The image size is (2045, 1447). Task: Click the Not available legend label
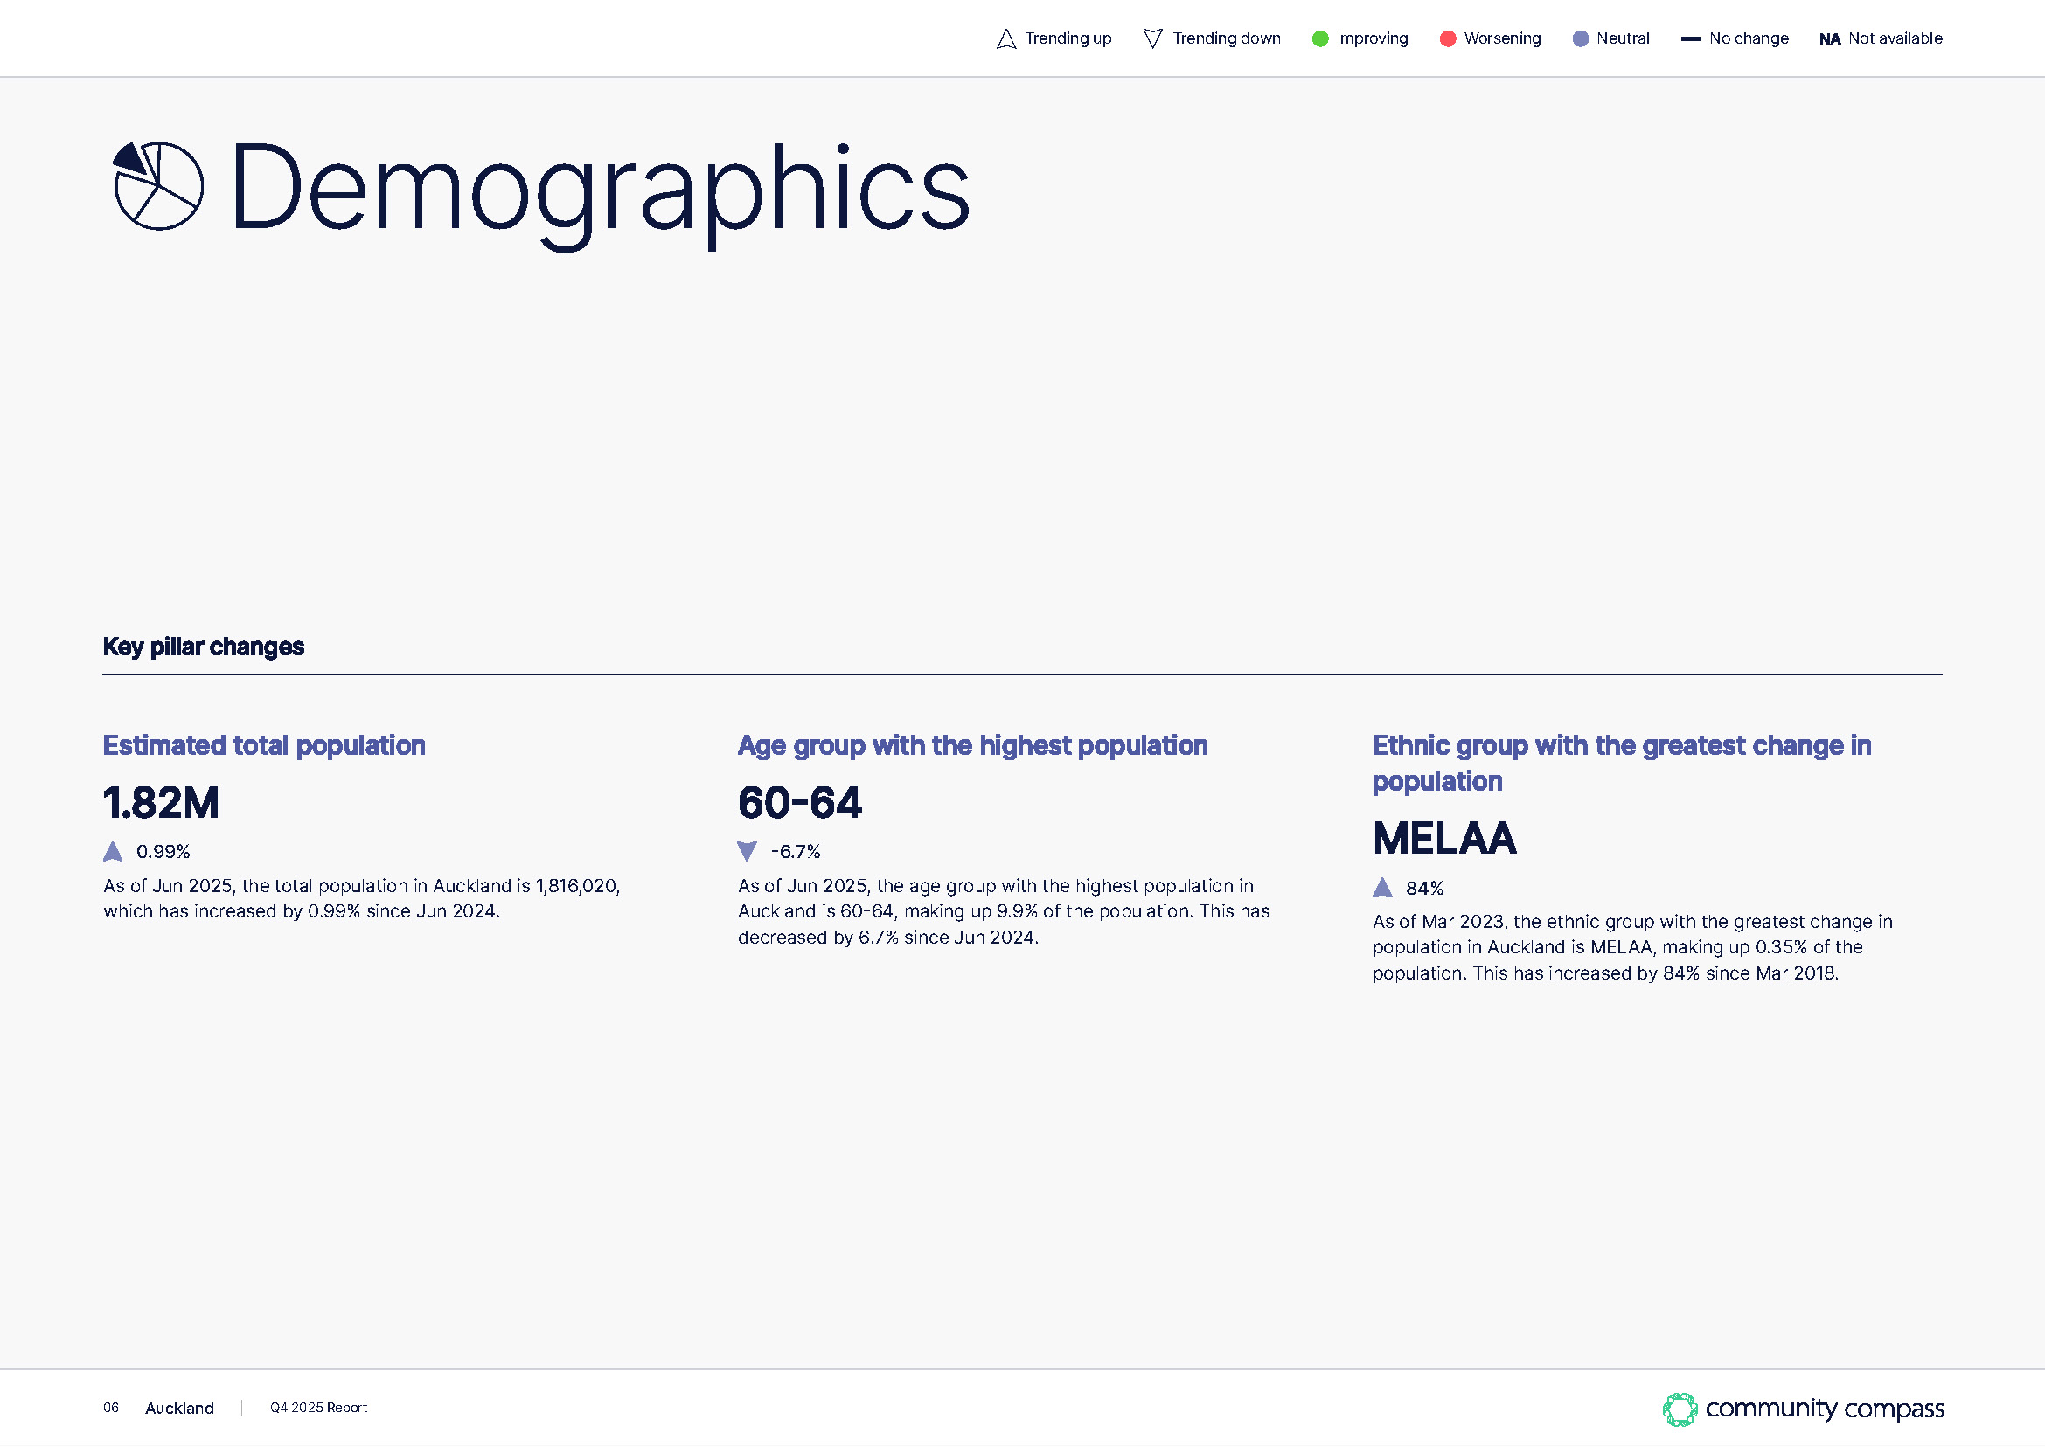(1895, 38)
